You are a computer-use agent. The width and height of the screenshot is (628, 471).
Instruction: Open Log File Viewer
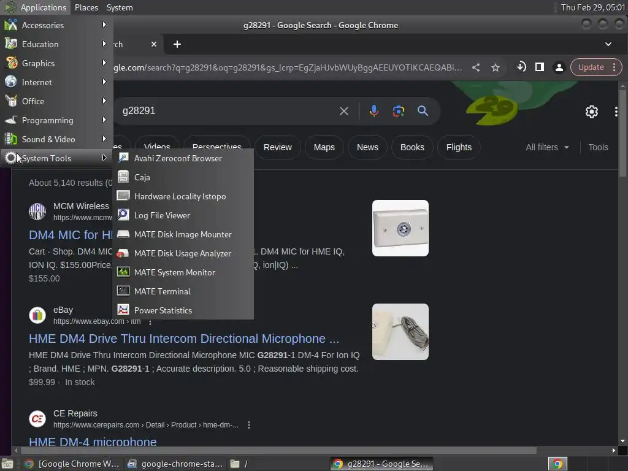pyautogui.click(x=183, y=215)
